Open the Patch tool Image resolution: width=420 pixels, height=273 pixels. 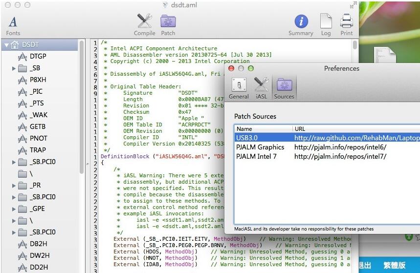click(168, 25)
